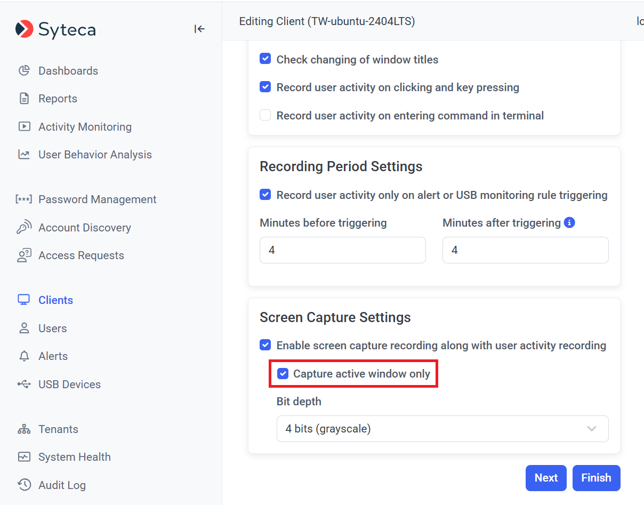This screenshot has height=505, width=644.
Task: Click the Bit depth chevron arrow
Action: tap(591, 429)
